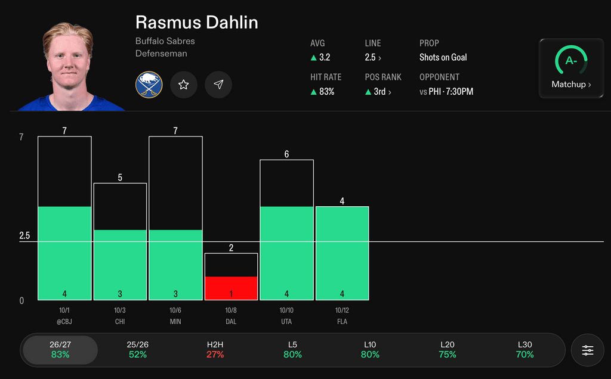Switch to the L20 75% tab

point(448,350)
